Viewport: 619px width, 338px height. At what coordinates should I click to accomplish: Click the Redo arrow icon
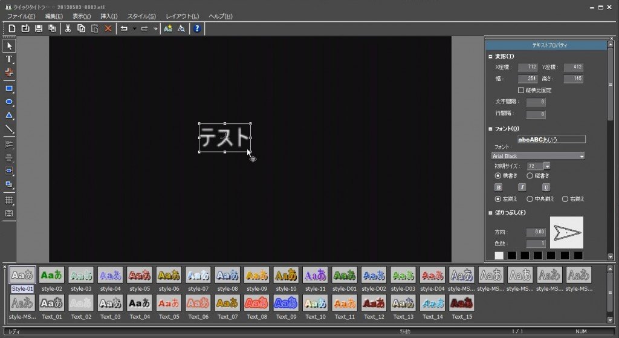[144, 28]
